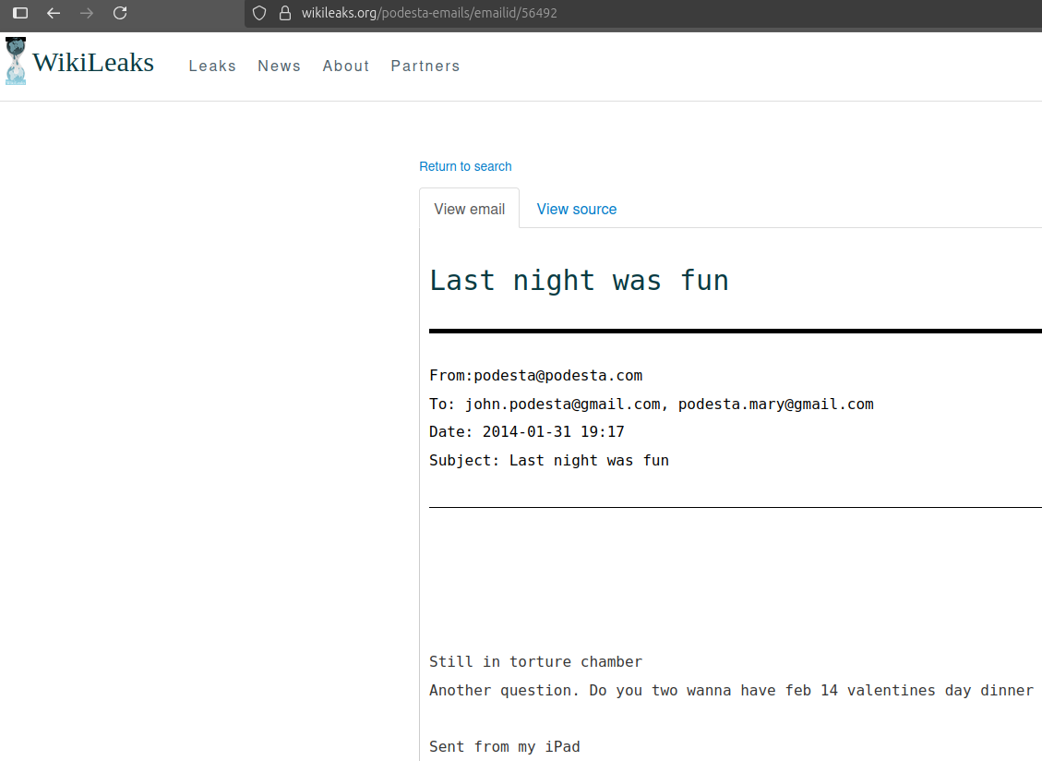1042x761 pixels.
Task: Click the Still in torture chamber line
Action: pos(535,662)
